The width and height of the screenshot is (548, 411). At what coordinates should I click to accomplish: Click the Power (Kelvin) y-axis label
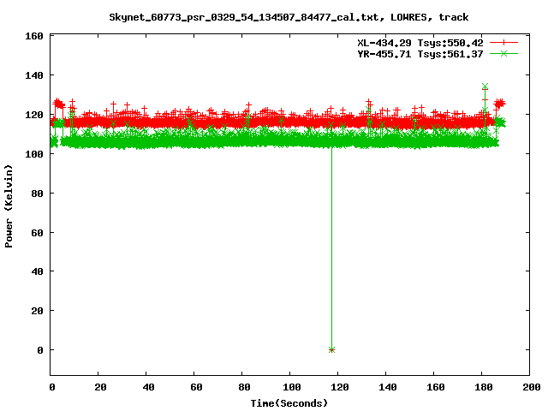[x=9, y=206]
